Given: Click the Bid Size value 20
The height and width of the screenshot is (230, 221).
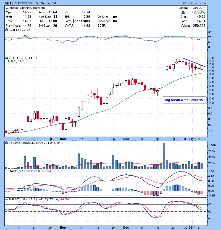Looking at the screenshot, I should click(55, 25).
